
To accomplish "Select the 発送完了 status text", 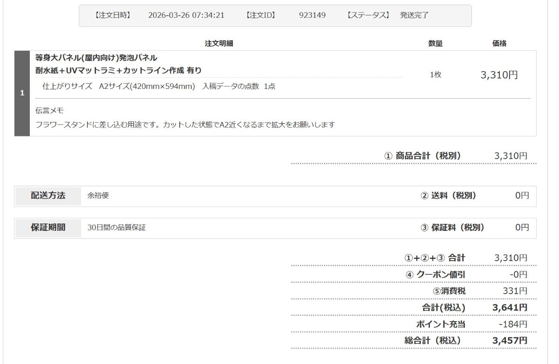I will point(415,15).
